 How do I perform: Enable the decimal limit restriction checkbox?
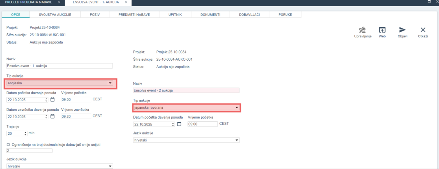(8, 145)
